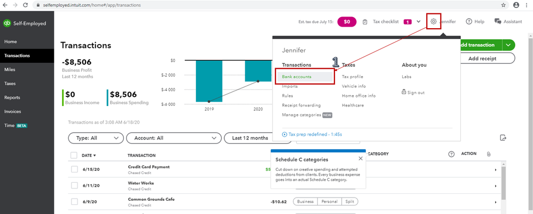533x214 pixels.
Task: Click the Tax checklist clipboard icon
Action: [x=365, y=22]
